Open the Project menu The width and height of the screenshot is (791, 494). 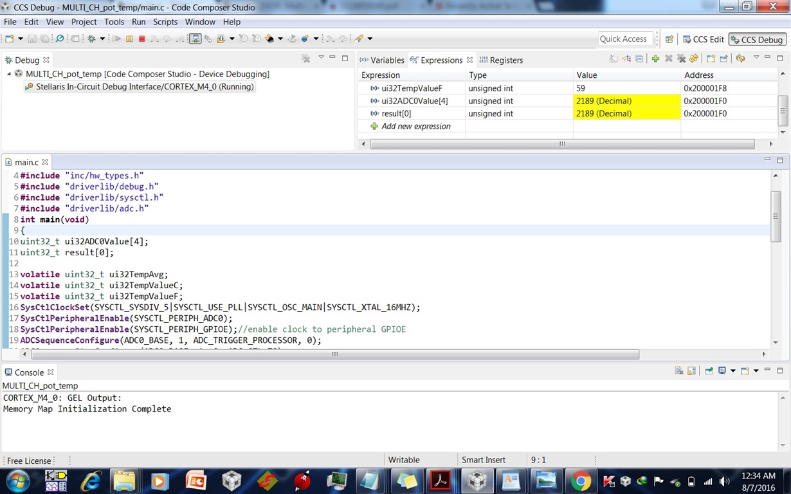coord(84,22)
